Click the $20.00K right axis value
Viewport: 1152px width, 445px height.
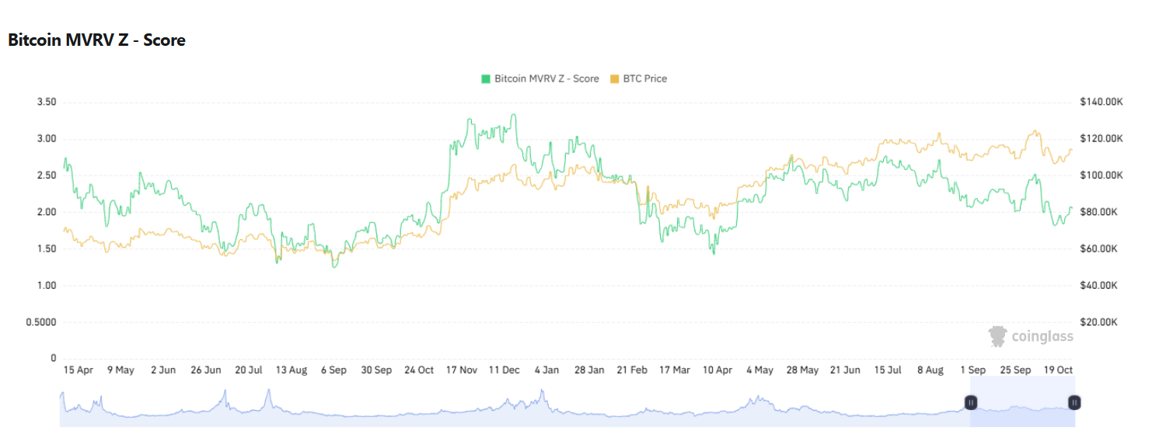1098,322
